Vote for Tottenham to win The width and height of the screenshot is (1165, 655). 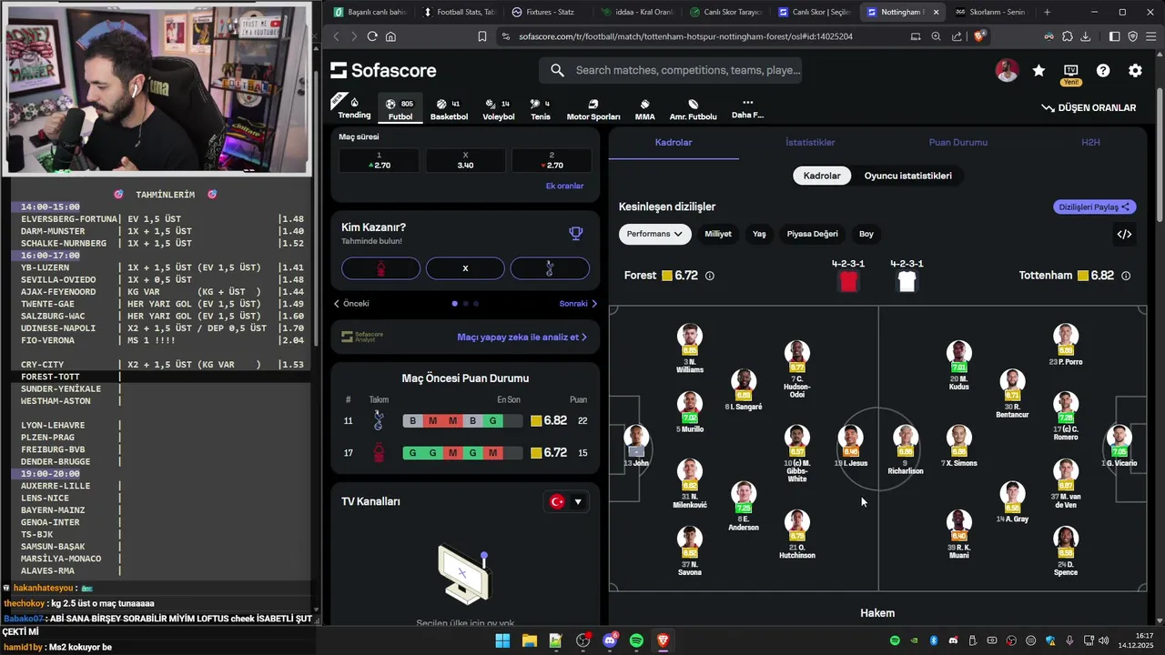[550, 268]
